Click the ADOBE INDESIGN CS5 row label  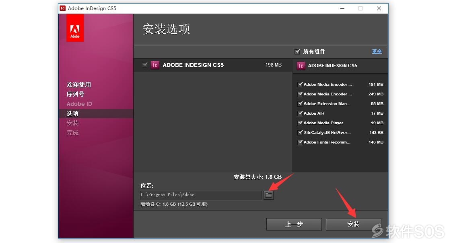pyautogui.click(x=193, y=65)
